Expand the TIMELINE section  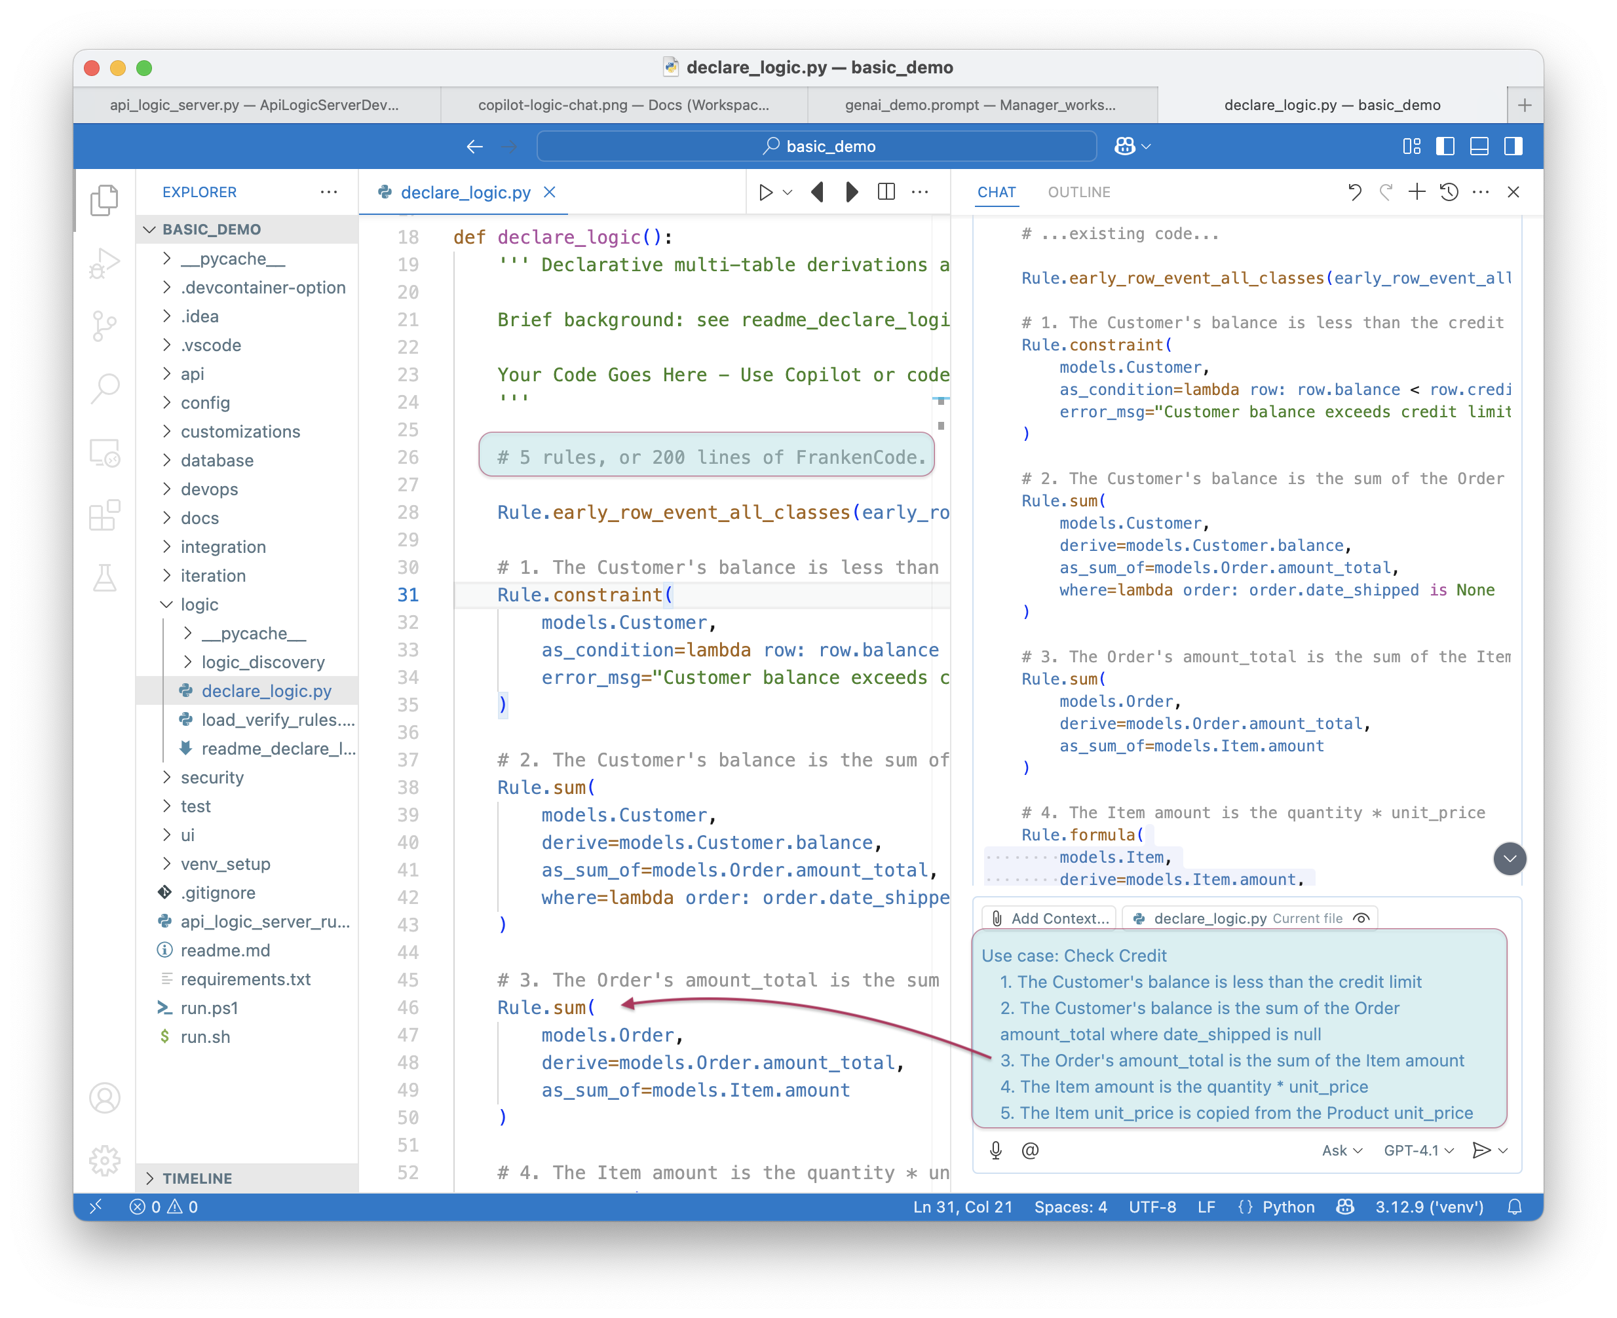pyautogui.click(x=248, y=1178)
